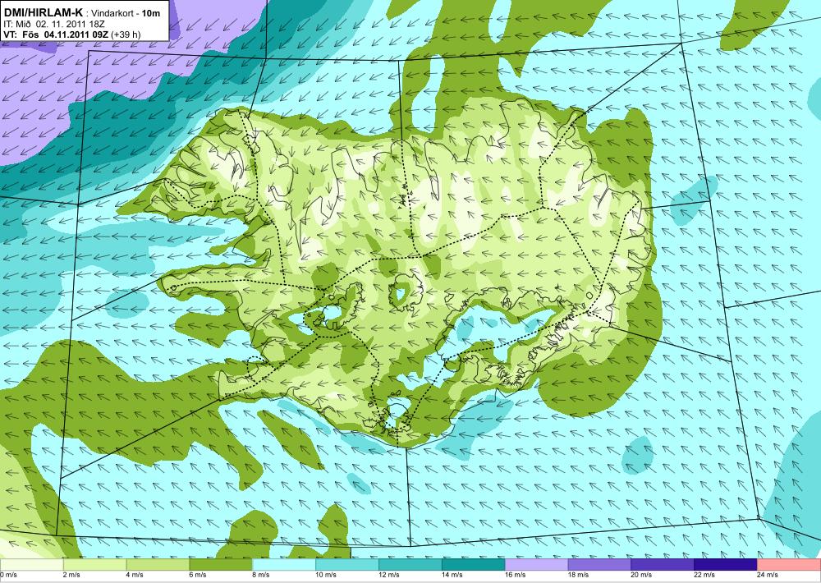Click the "20 m/s" legend label
Screen dimensions: 821x583
641,575
